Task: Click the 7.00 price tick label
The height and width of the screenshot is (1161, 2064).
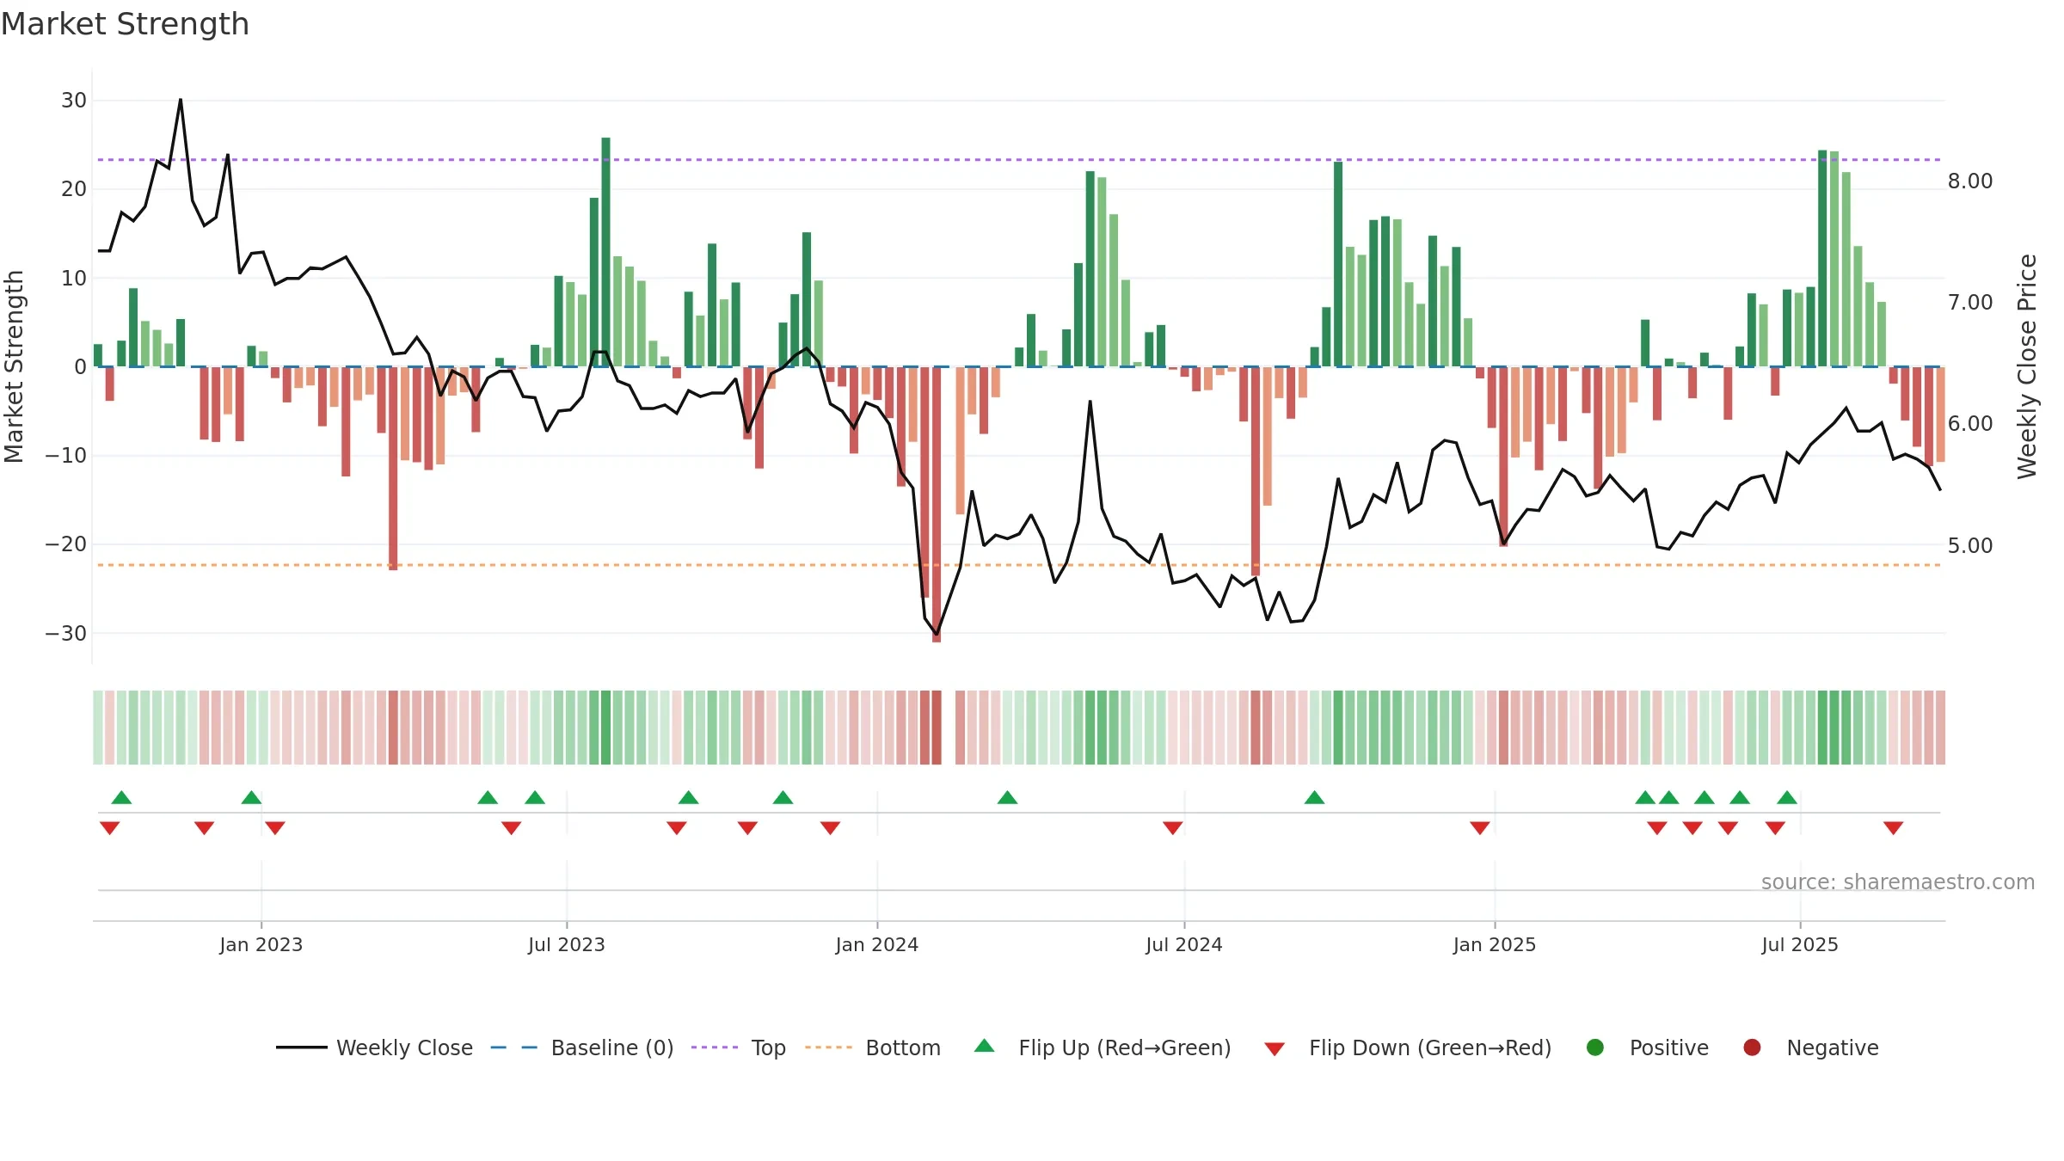Action: coord(1970,302)
